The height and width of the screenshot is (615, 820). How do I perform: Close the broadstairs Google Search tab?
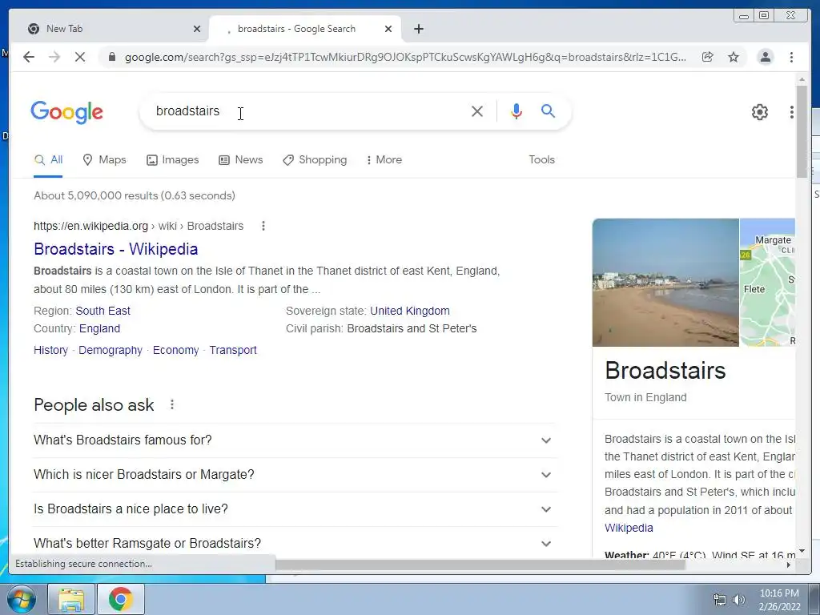388,29
